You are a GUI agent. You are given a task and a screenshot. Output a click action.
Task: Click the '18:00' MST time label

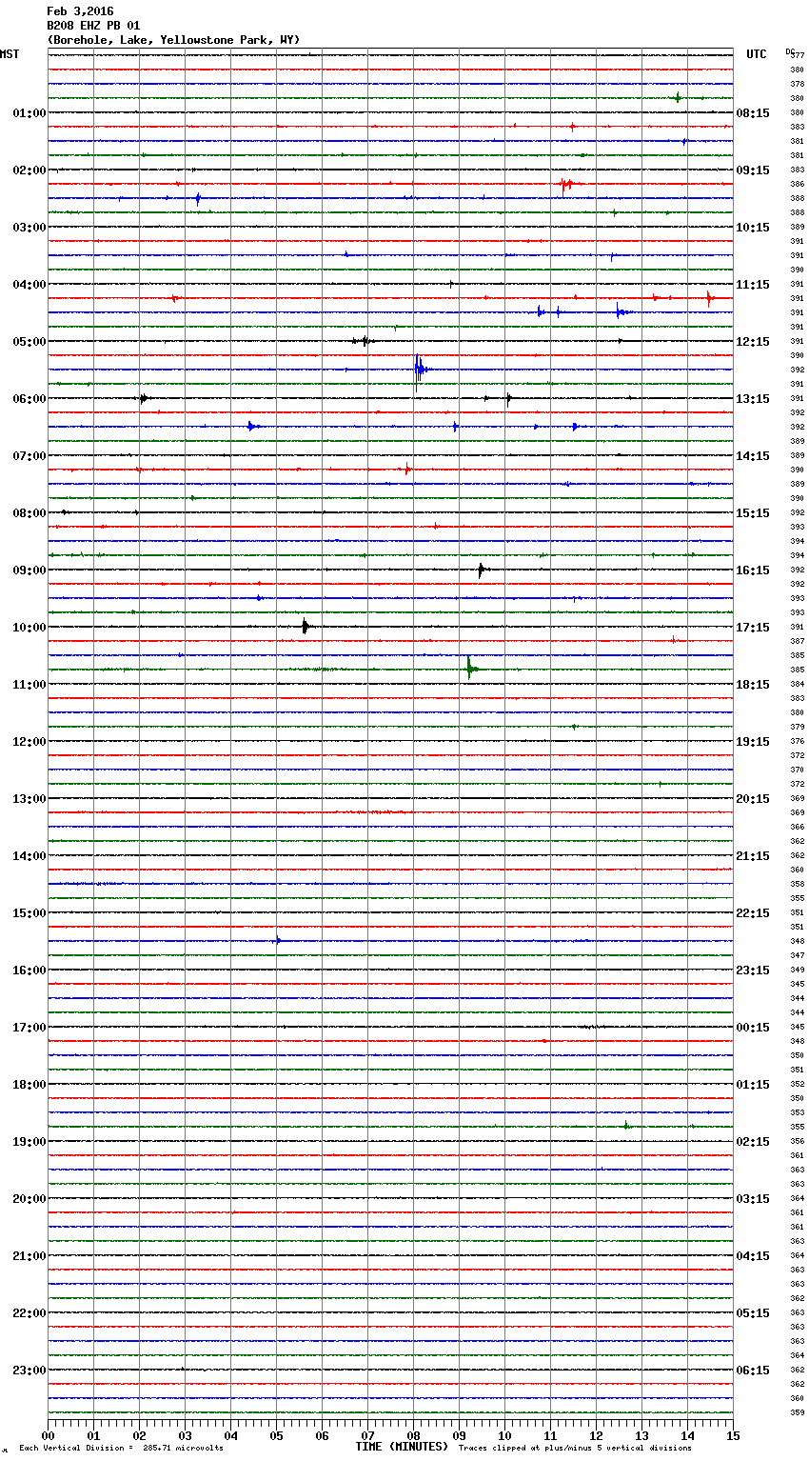coord(29,1085)
